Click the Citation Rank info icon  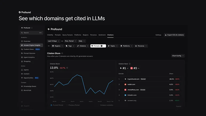tap(130, 64)
